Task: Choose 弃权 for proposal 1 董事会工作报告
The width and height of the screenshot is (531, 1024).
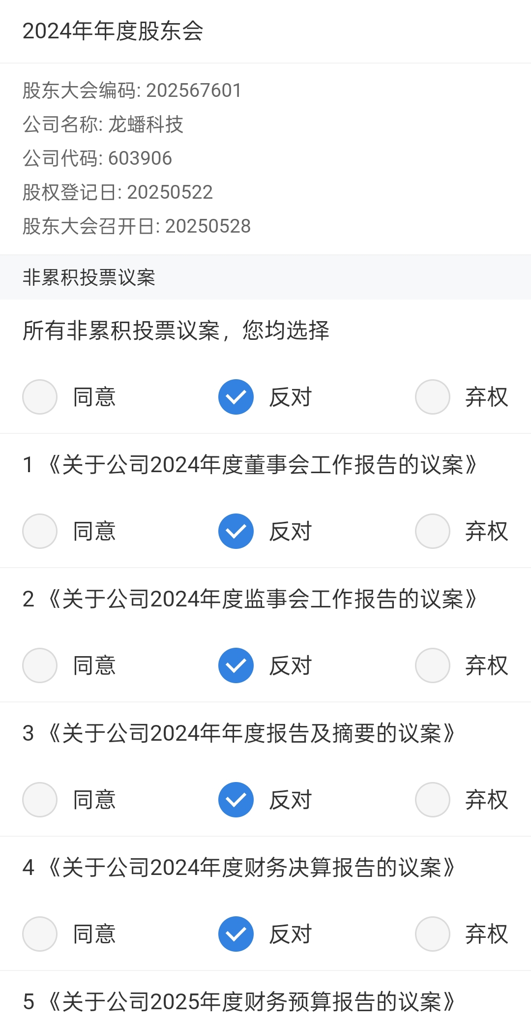Action: [x=433, y=531]
